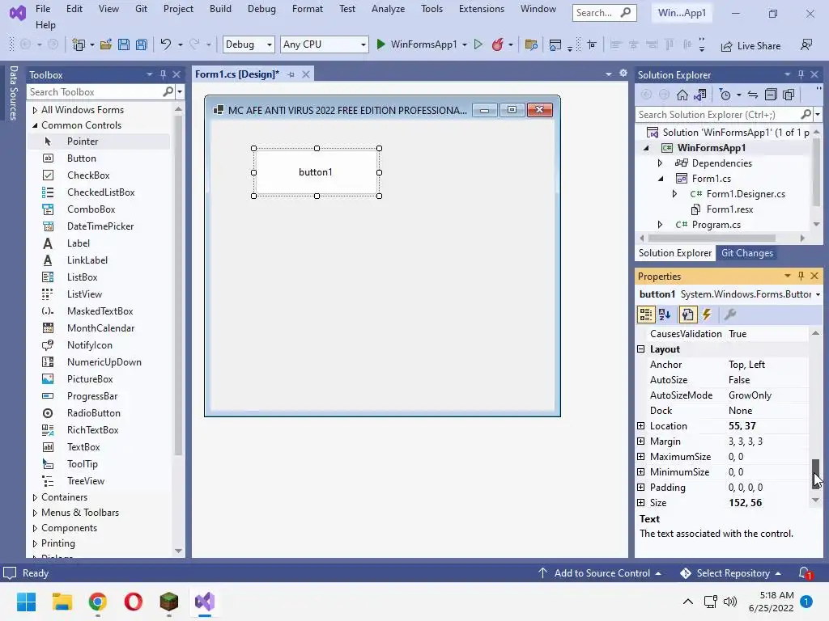Expand Location property in Properties

[x=641, y=425]
